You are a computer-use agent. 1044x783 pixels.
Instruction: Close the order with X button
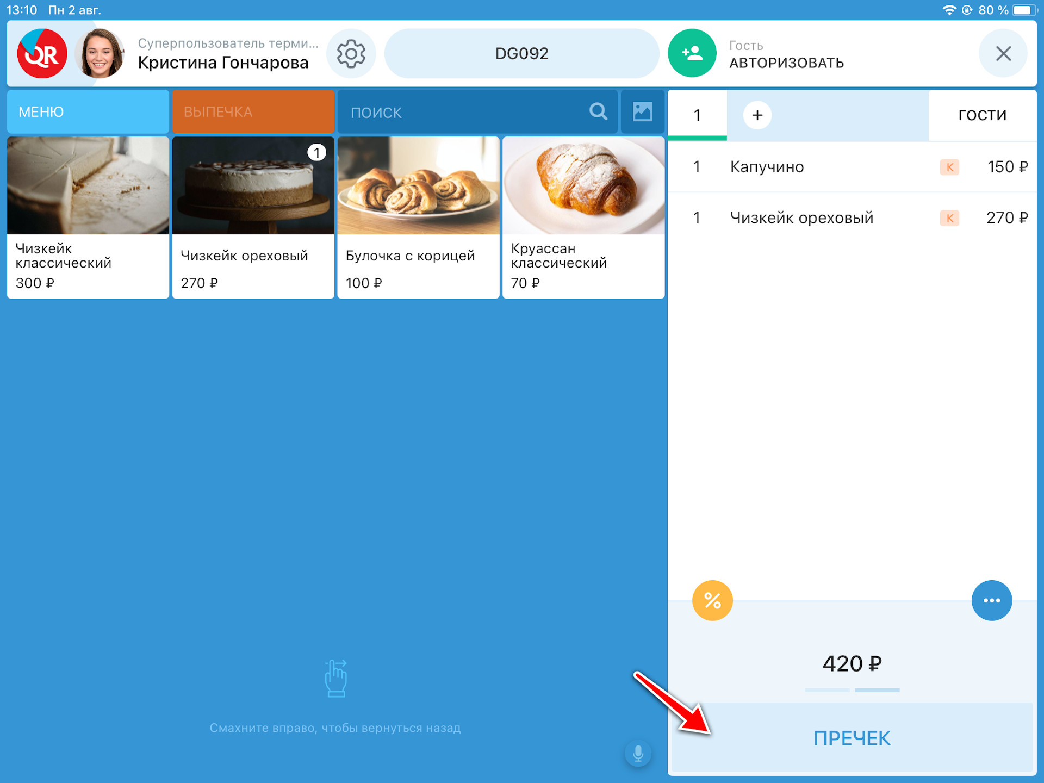pos(1003,53)
